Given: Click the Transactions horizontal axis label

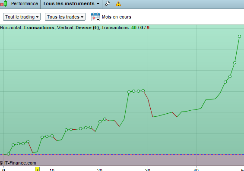Looking at the screenshot, I should pyautogui.click(x=39, y=28).
